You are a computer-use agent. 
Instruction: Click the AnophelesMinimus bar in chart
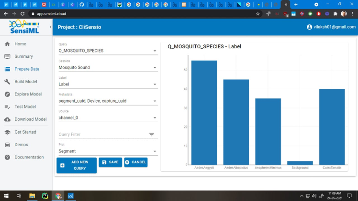click(268, 132)
